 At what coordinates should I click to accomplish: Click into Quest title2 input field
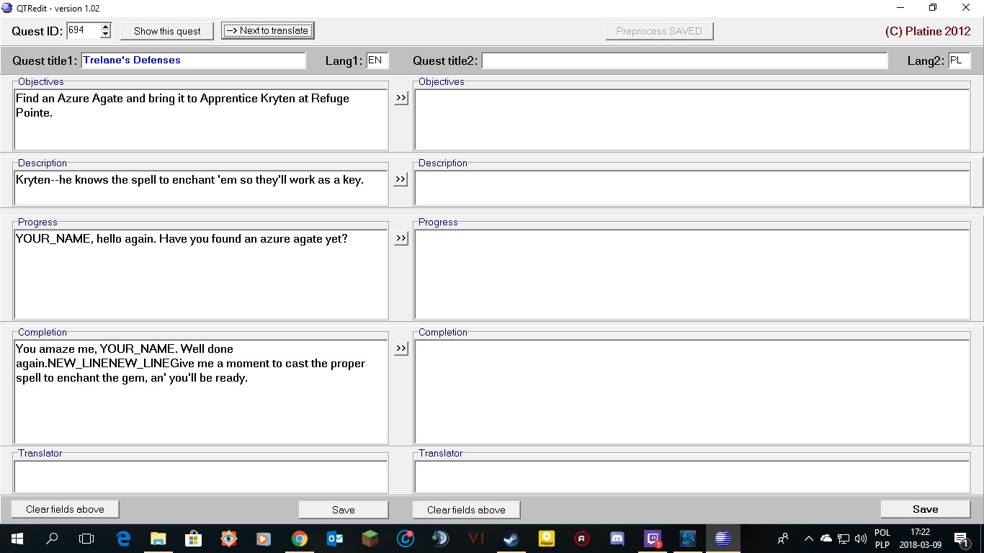[x=684, y=61]
